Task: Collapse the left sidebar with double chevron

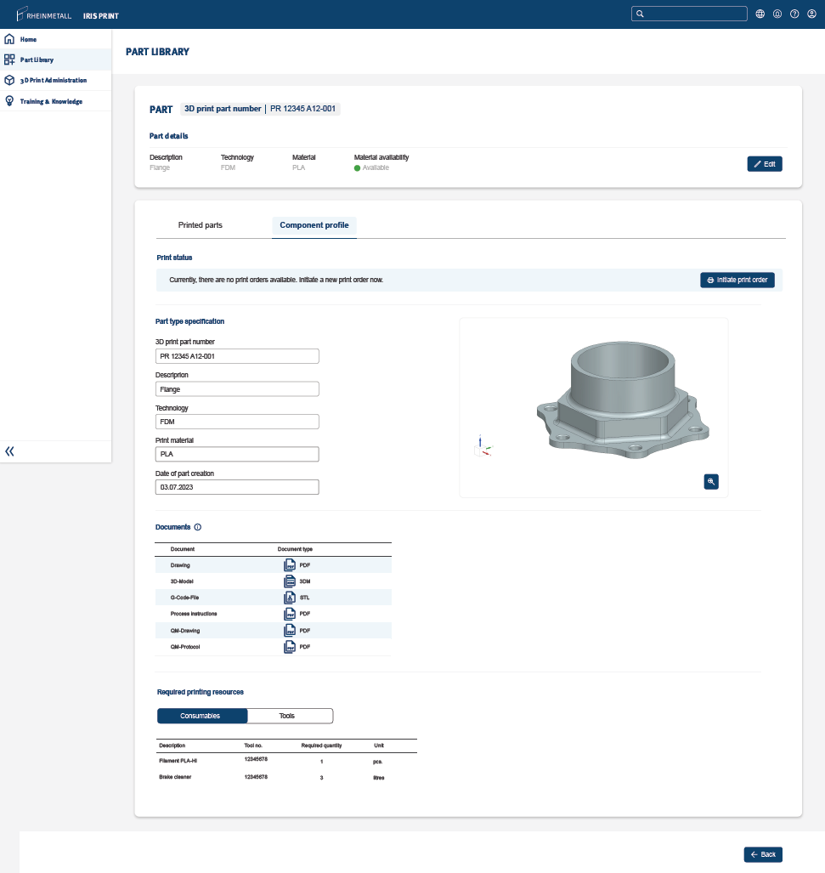Action: pos(10,451)
